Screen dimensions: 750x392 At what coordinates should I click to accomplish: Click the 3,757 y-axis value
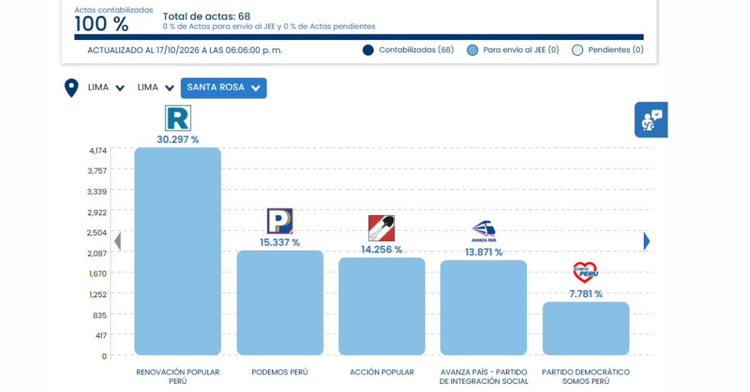pos(98,171)
